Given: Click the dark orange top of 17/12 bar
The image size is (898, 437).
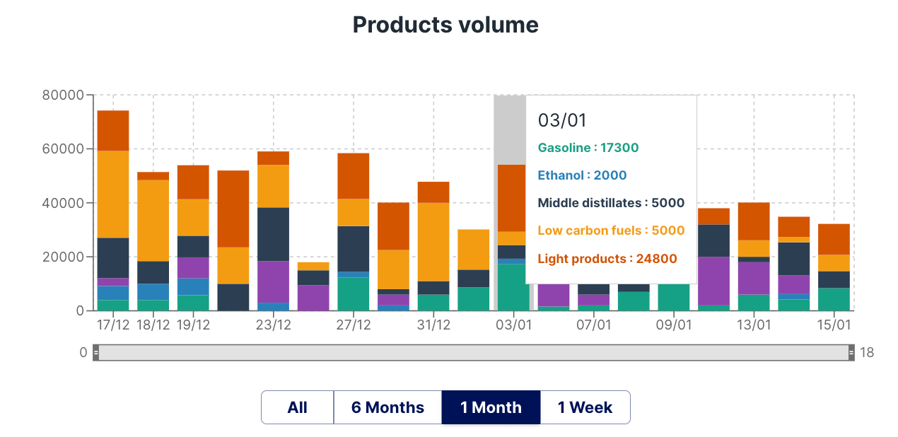Looking at the screenshot, I should [x=113, y=130].
